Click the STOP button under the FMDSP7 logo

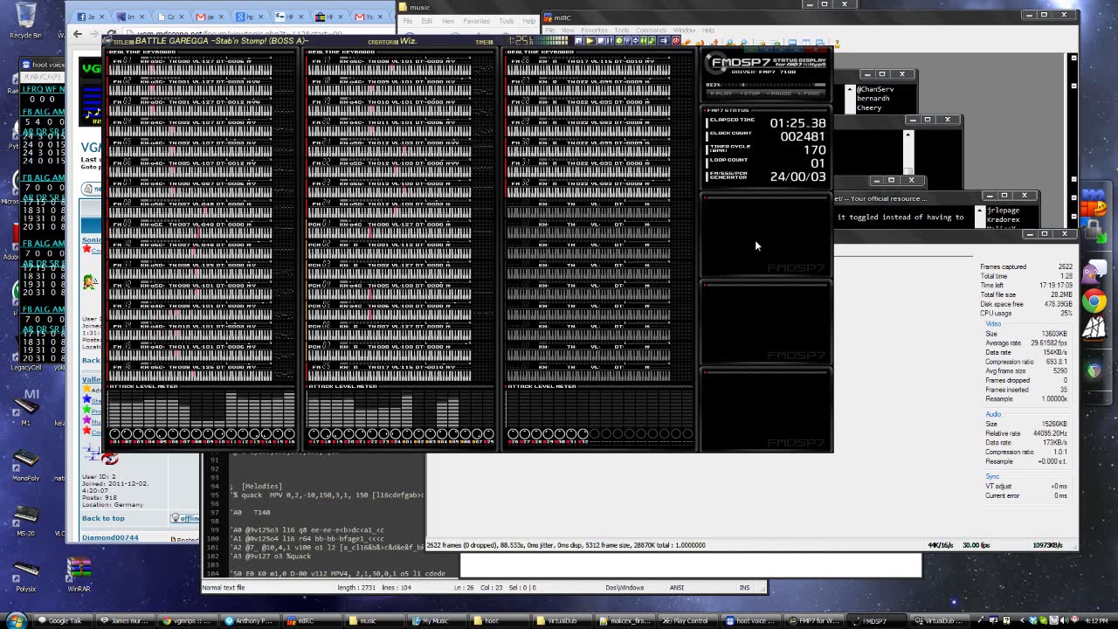[751, 93]
